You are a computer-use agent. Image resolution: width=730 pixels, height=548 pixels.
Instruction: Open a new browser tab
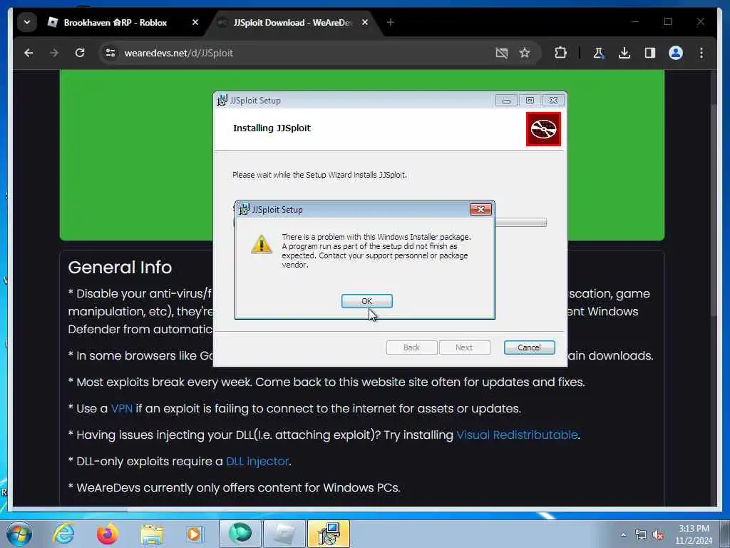[x=390, y=22]
